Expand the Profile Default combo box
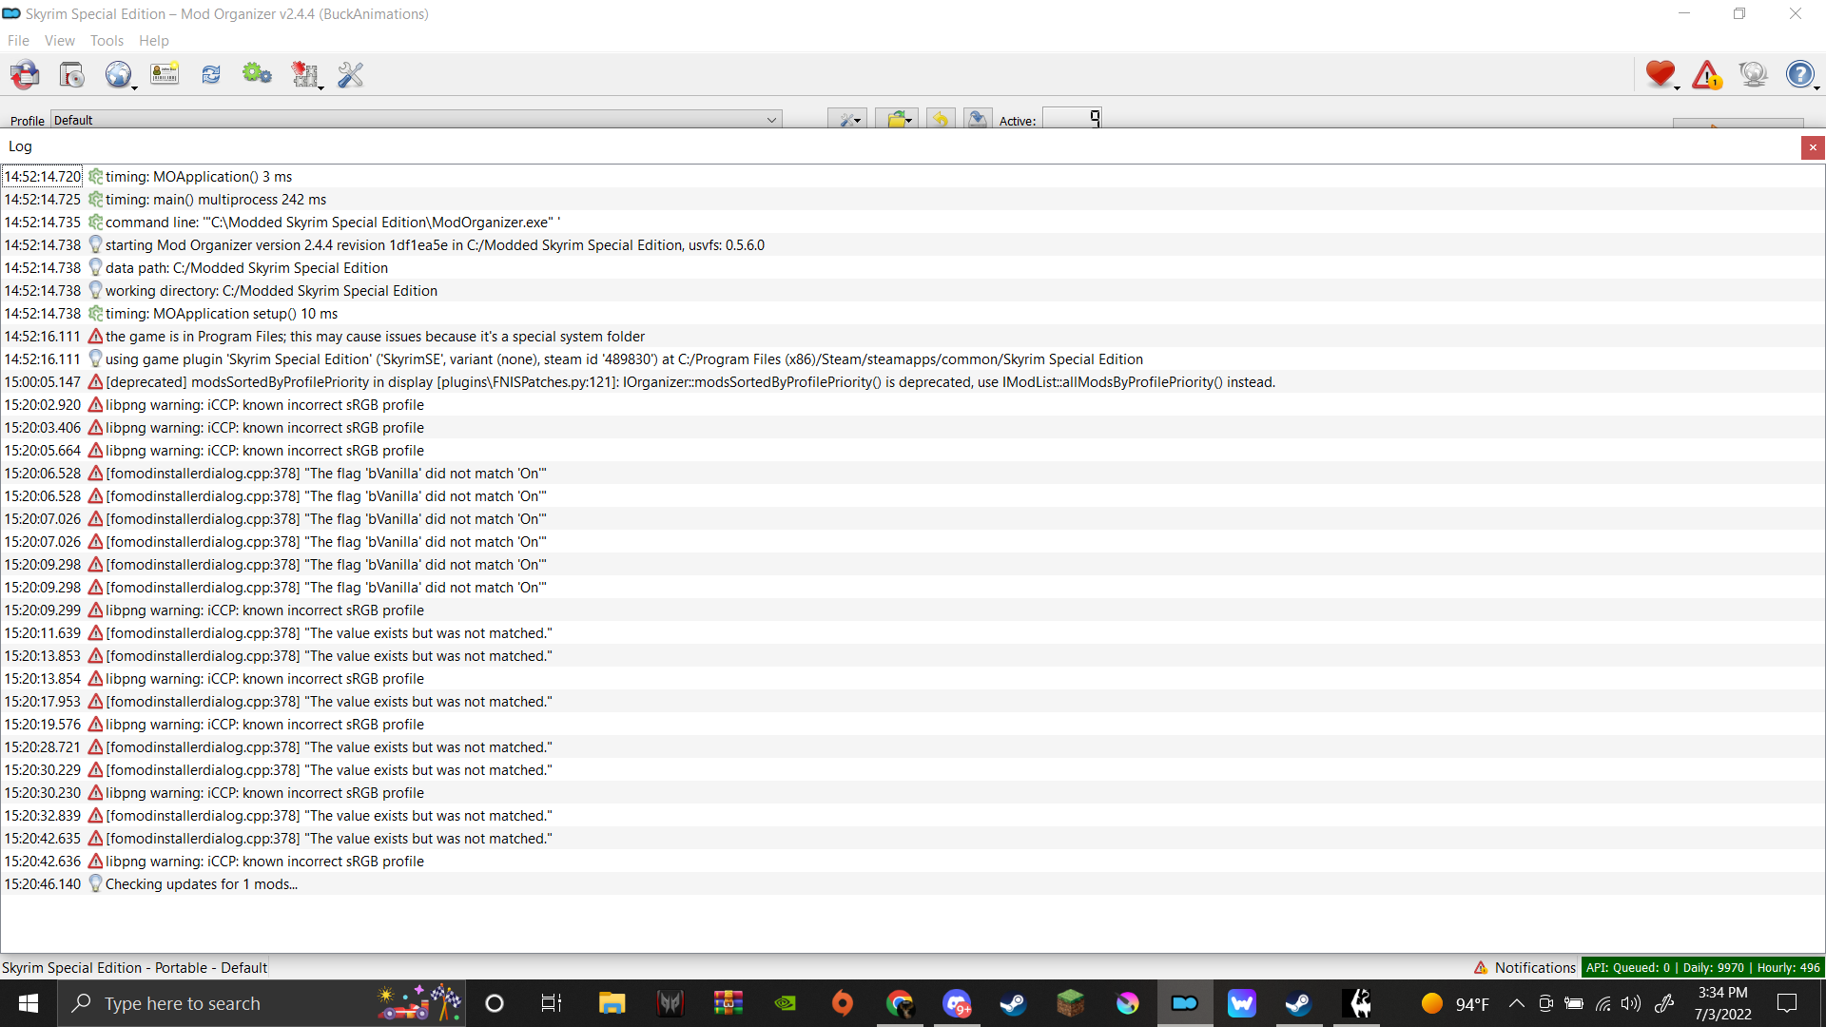 tap(416, 120)
